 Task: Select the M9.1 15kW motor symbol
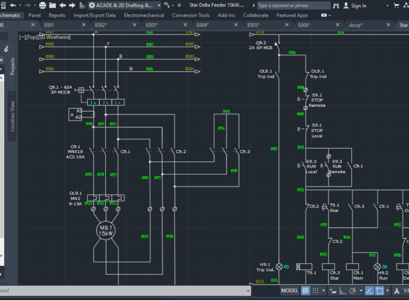[106, 231]
